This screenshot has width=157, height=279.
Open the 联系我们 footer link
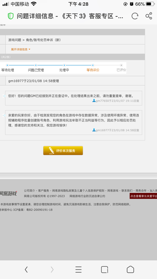click(127, 191)
